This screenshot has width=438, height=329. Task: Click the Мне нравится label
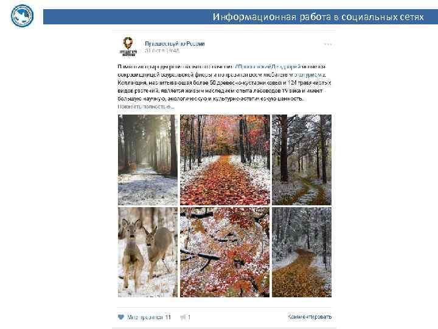145,317
